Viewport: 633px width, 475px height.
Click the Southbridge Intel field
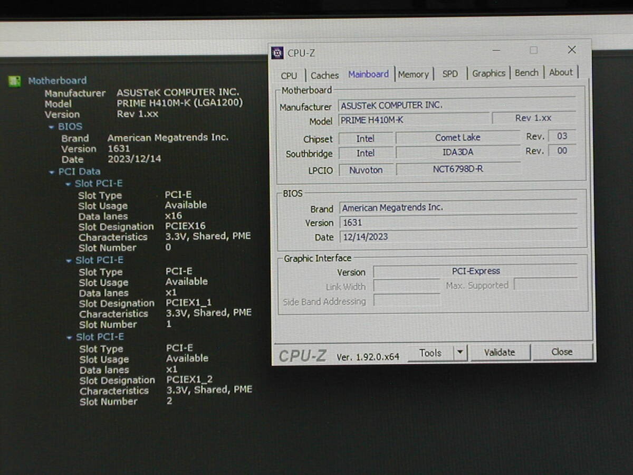[366, 154]
